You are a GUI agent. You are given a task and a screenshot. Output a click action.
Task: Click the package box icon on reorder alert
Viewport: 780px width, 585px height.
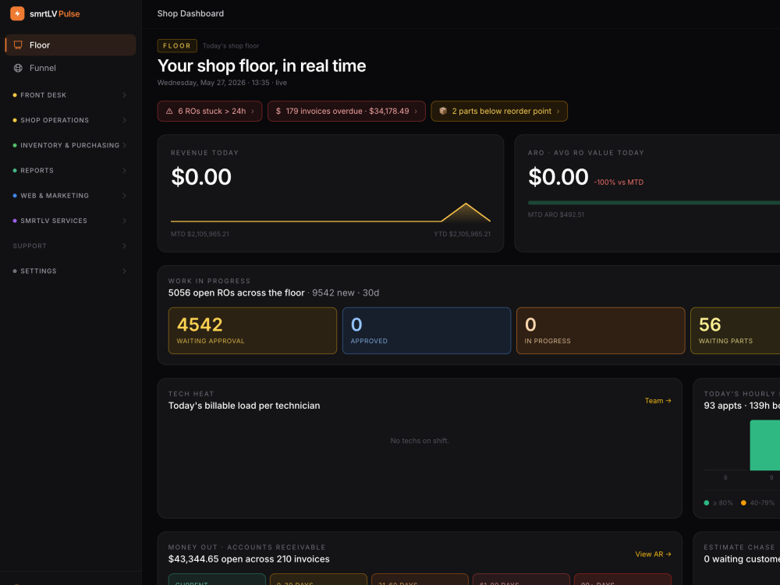[443, 111]
